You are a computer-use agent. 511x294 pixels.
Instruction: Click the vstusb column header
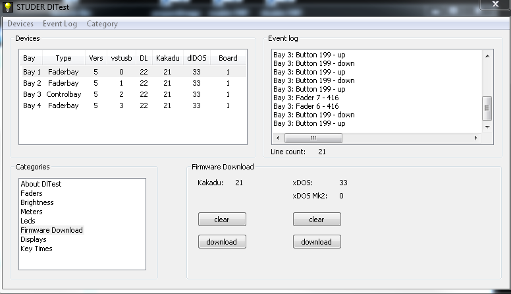click(121, 58)
